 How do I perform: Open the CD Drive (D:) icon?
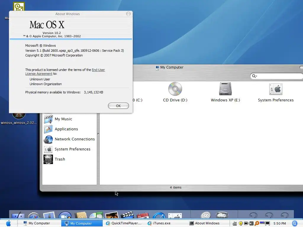click(175, 92)
